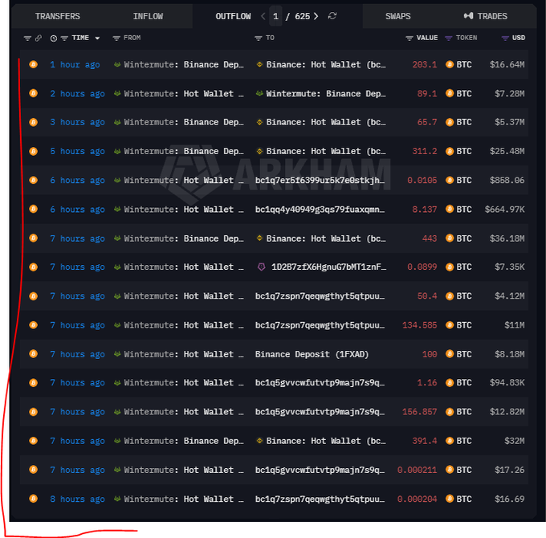Click value 0.000211 BTC
The height and width of the screenshot is (538, 546).
pyautogui.click(x=417, y=470)
